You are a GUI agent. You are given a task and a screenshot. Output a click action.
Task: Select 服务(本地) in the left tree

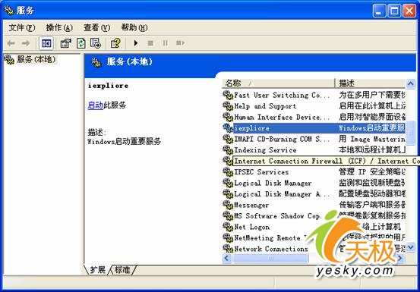click(x=36, y=59)
